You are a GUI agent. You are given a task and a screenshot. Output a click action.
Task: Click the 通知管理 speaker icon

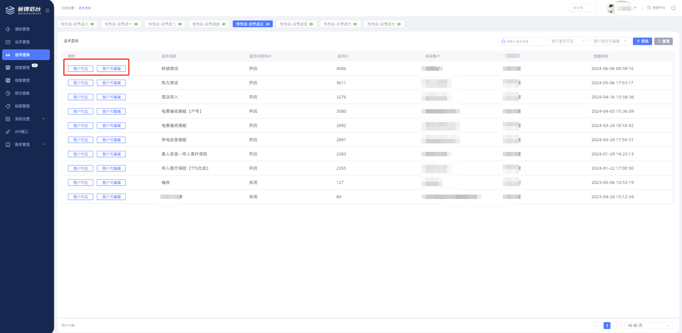pyautogui.click(x=8, y=29)
